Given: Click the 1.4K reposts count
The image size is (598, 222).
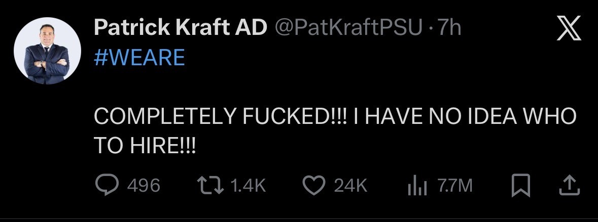Looking at the screenshot, I should click(248, 186).
